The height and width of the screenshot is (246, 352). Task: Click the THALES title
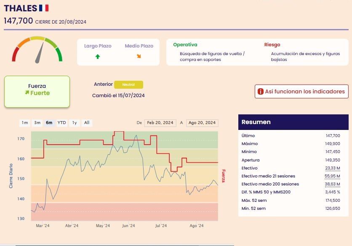[x=21, y=8]
